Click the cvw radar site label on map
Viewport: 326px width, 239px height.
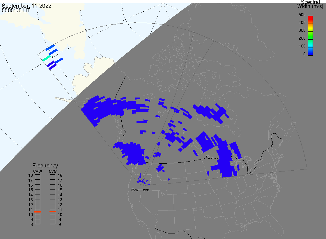135,190
